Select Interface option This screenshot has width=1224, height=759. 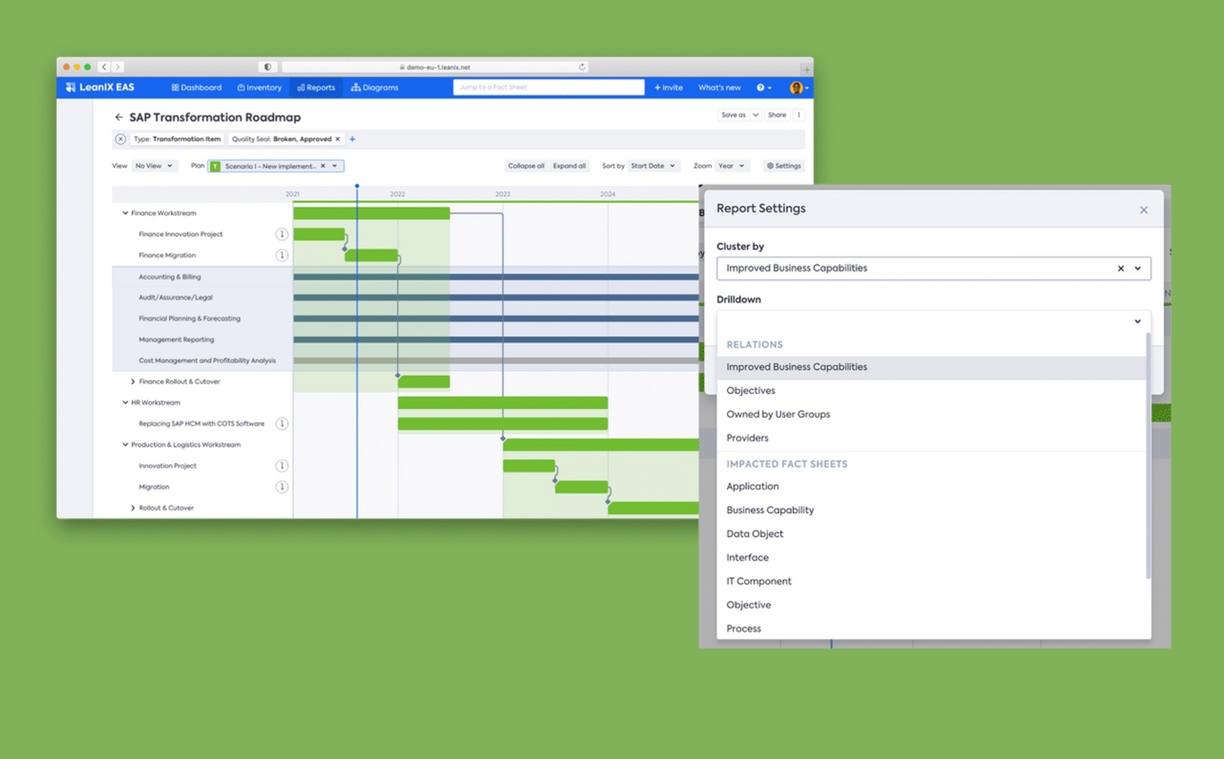coord(931,557)
